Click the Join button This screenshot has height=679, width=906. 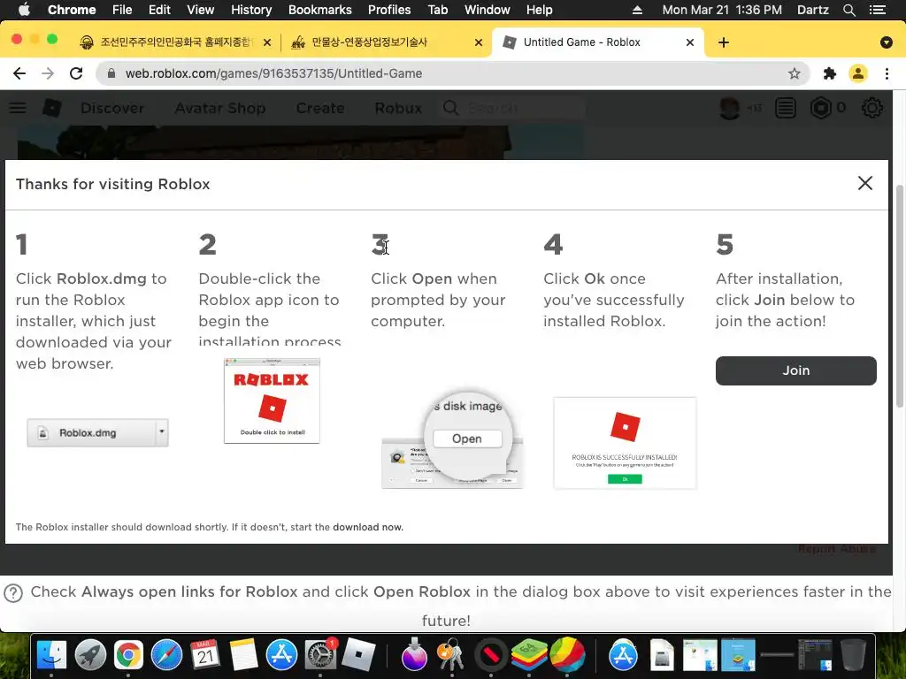point(795,370)
